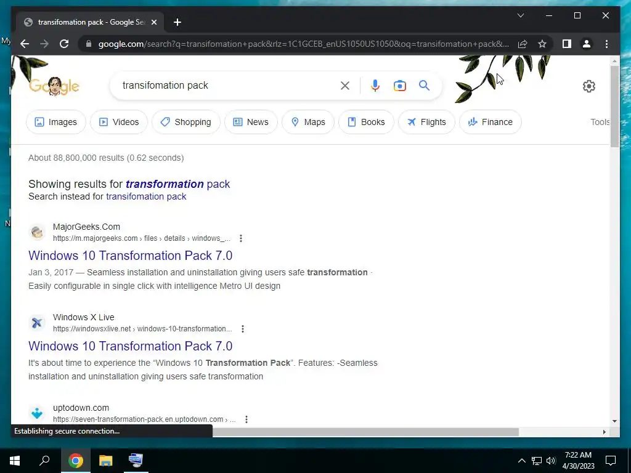
Task: Open volume control in system tray
Action: click(x=551, y=461)
